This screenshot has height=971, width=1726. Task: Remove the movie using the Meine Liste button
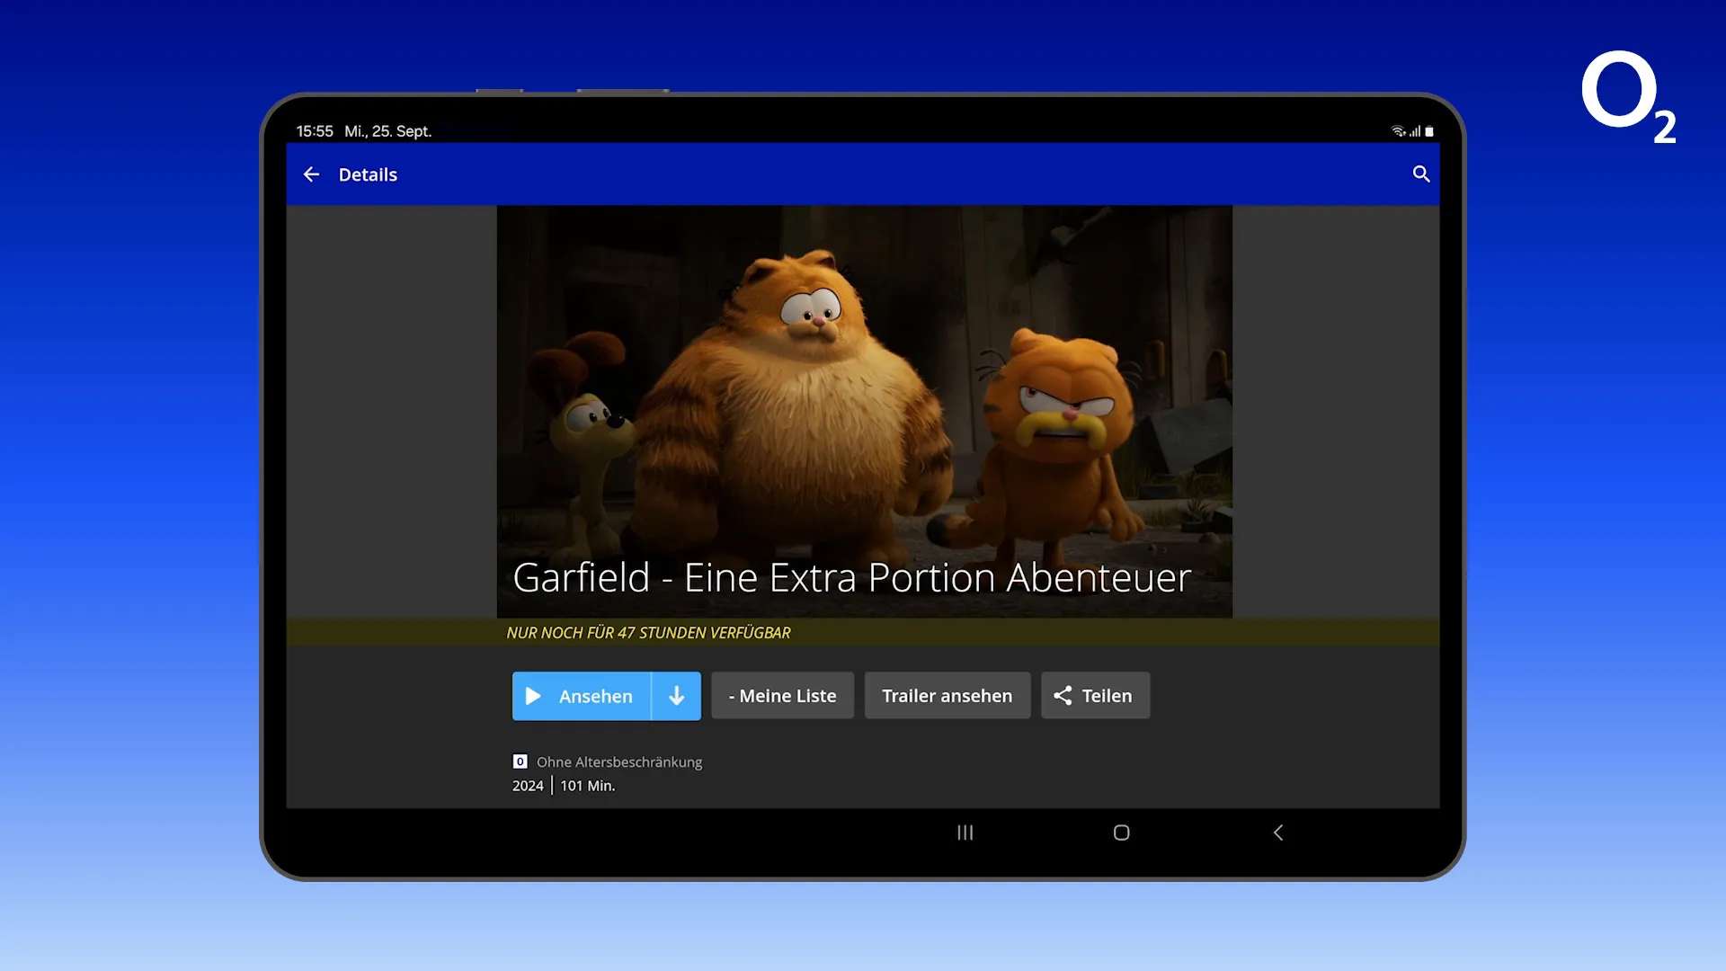tap(782, 696)
